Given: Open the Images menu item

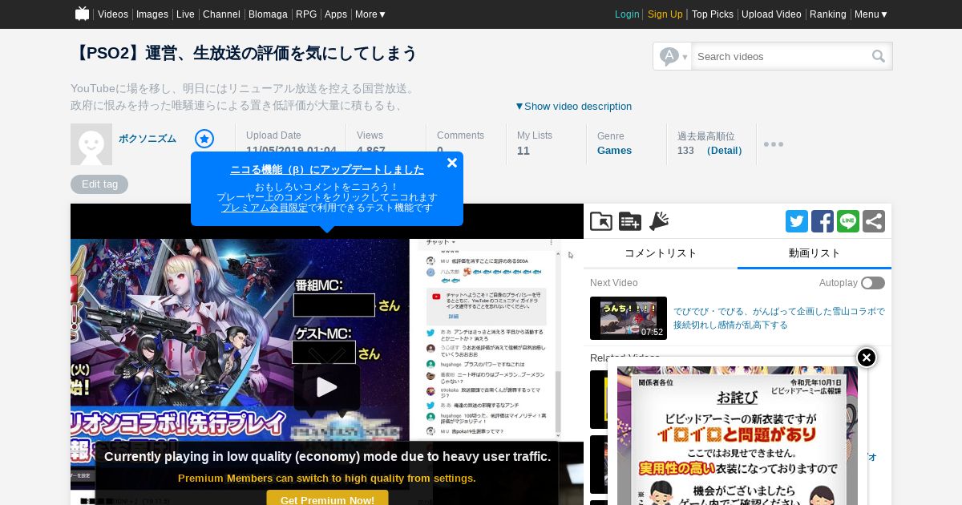Looking at the screenshot, I should [x=152, y=14].
